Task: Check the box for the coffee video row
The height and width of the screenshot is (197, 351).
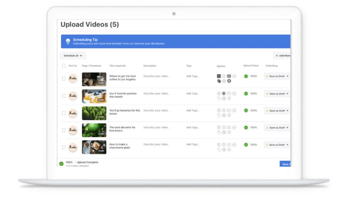Action: click(64, 79)
